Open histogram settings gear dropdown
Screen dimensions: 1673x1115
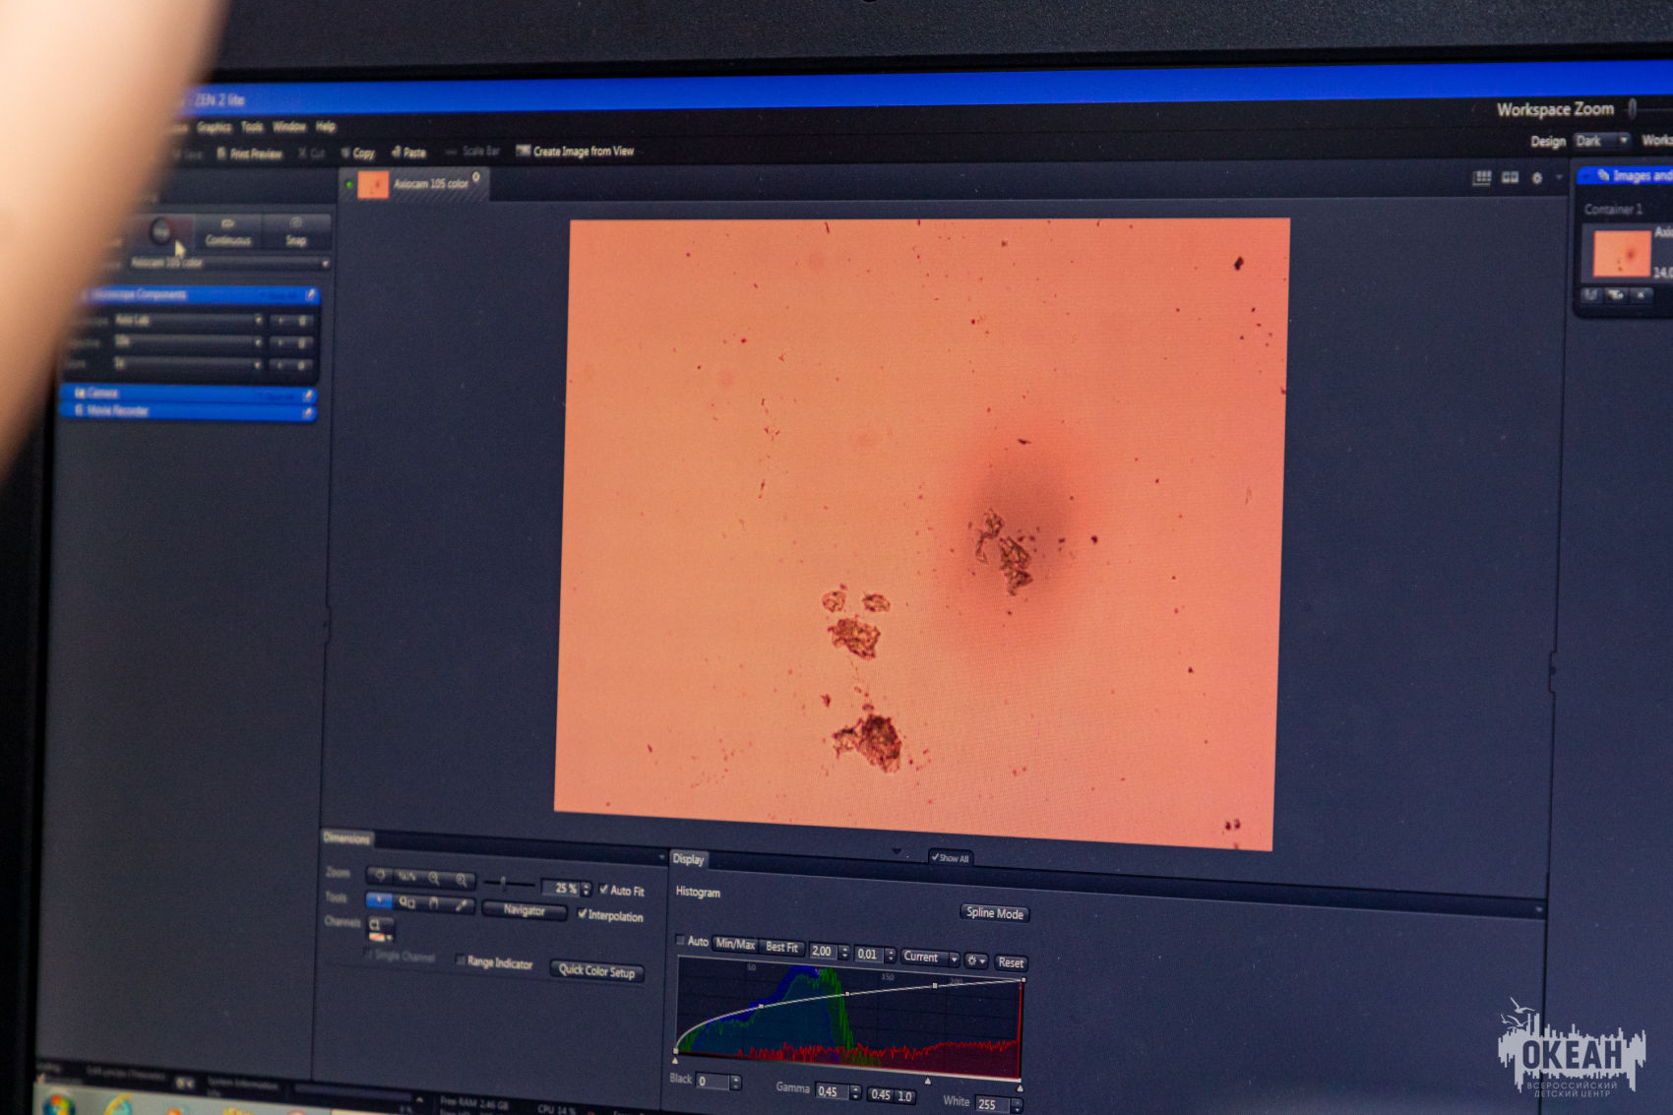(x=975, y=960)
